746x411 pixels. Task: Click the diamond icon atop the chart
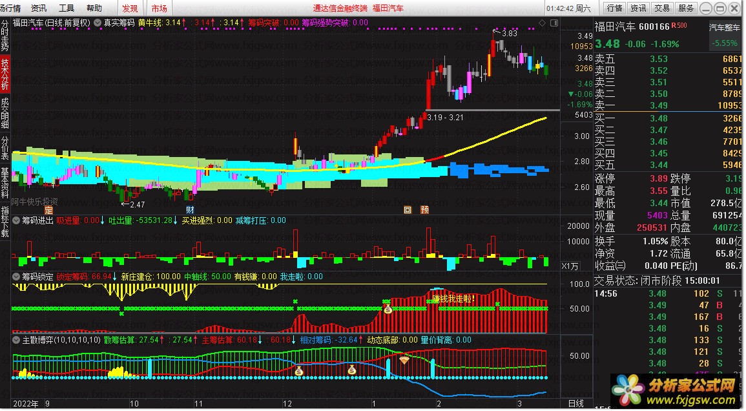pyautogui.click(x=543, y=23)
